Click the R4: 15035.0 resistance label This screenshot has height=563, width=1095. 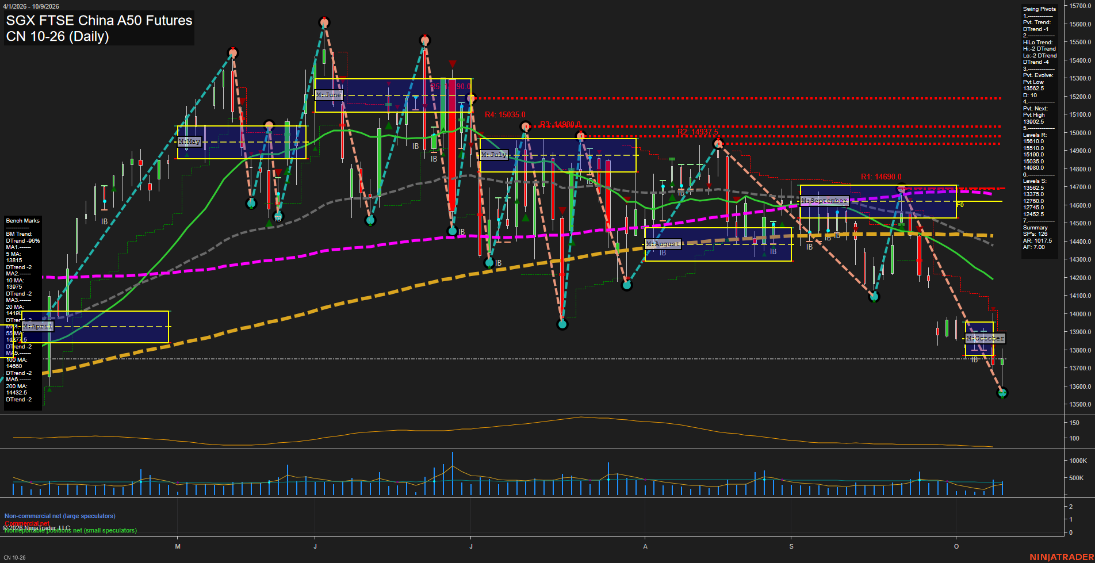[505, 115]
